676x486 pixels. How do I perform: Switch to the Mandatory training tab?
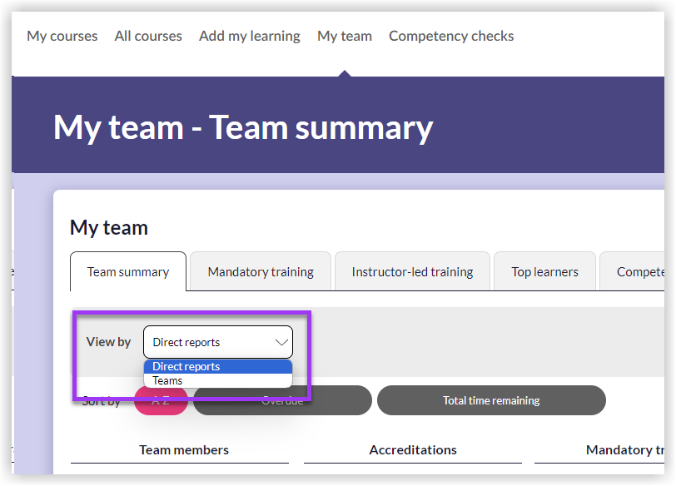260,271
